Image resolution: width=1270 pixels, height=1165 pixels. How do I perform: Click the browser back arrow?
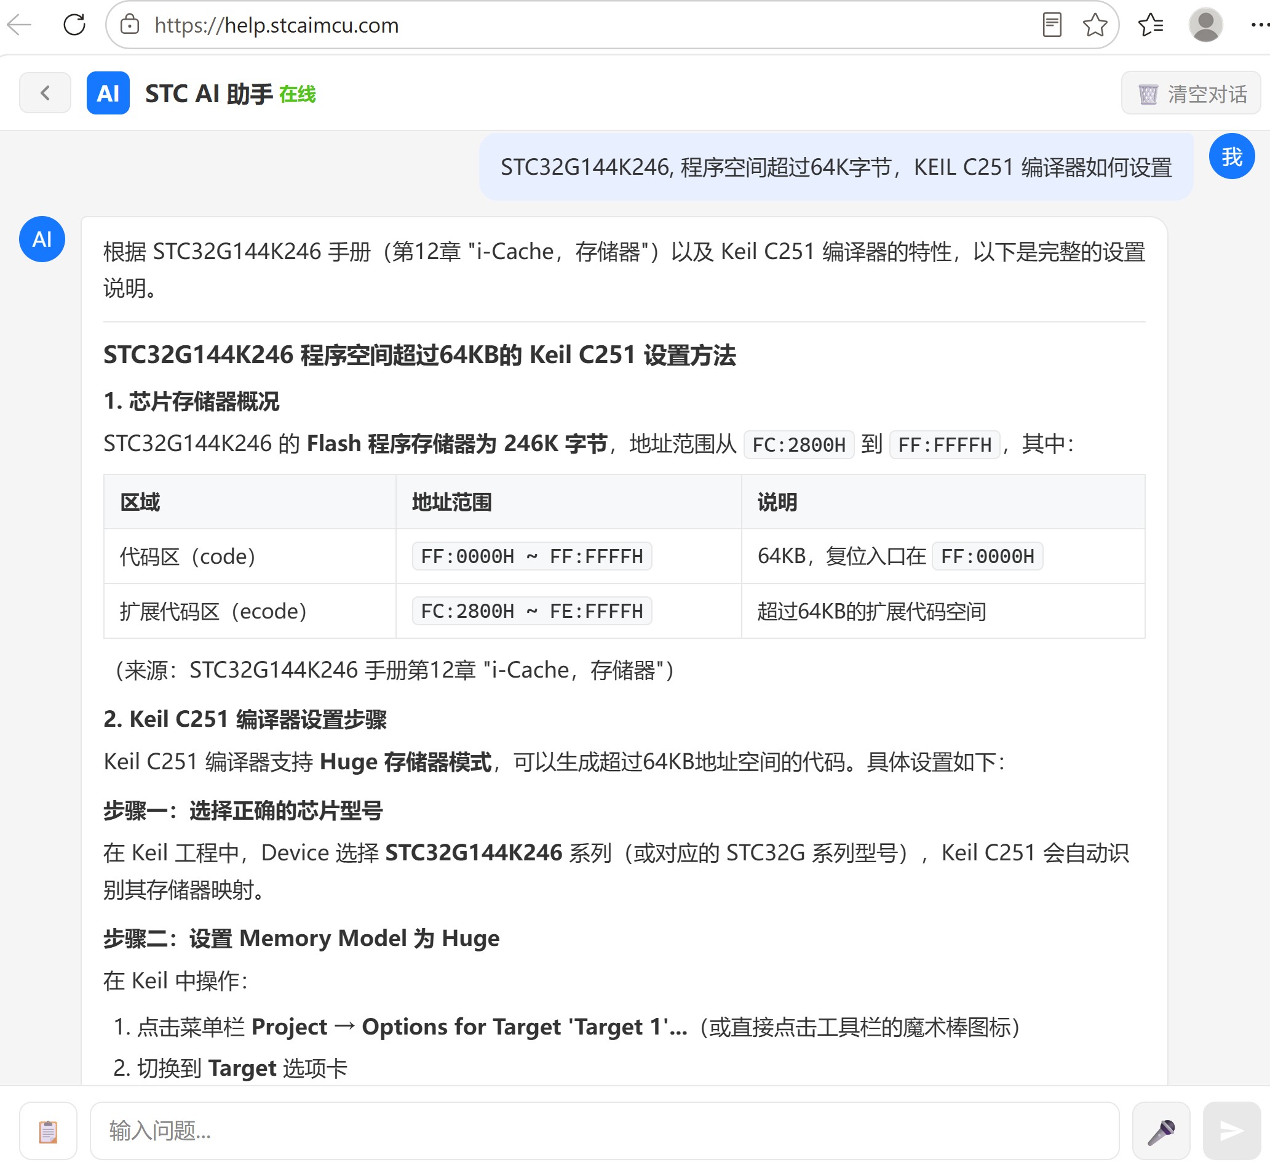pyautogui.click(x=19, y=25)
